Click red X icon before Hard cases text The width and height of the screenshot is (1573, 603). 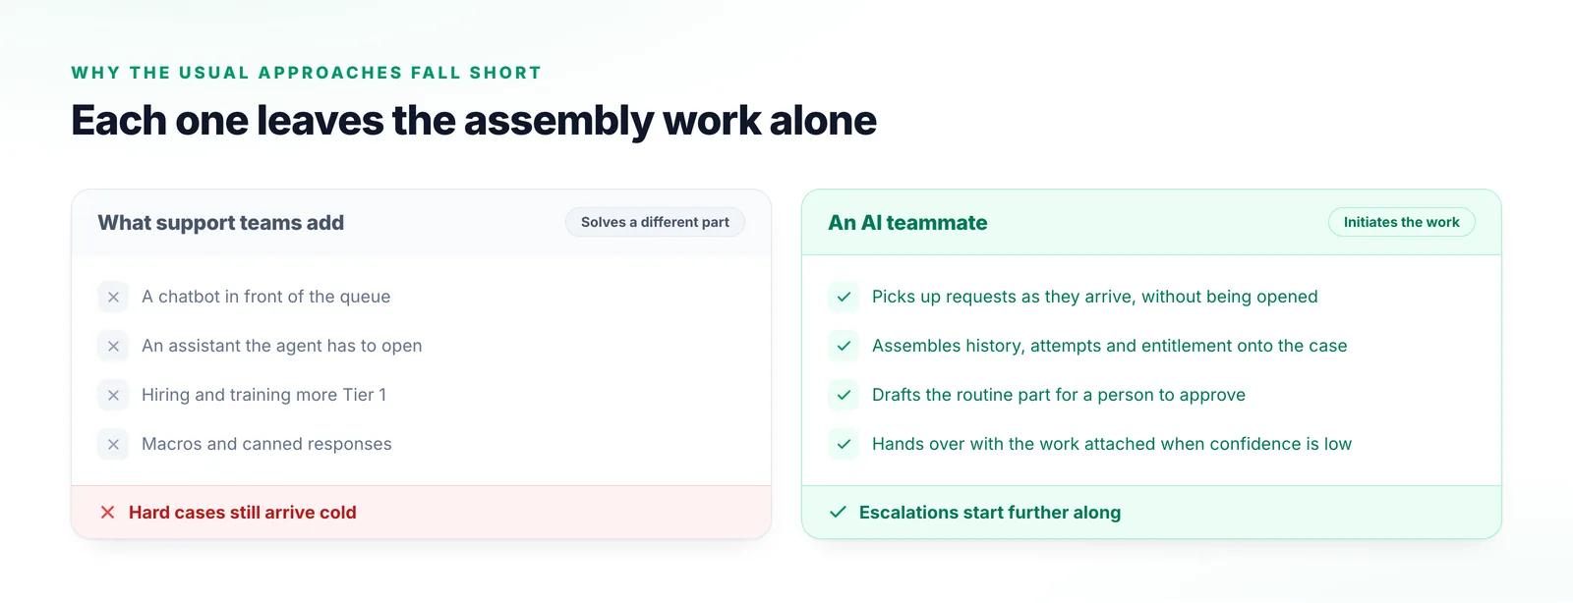point(108,513)
